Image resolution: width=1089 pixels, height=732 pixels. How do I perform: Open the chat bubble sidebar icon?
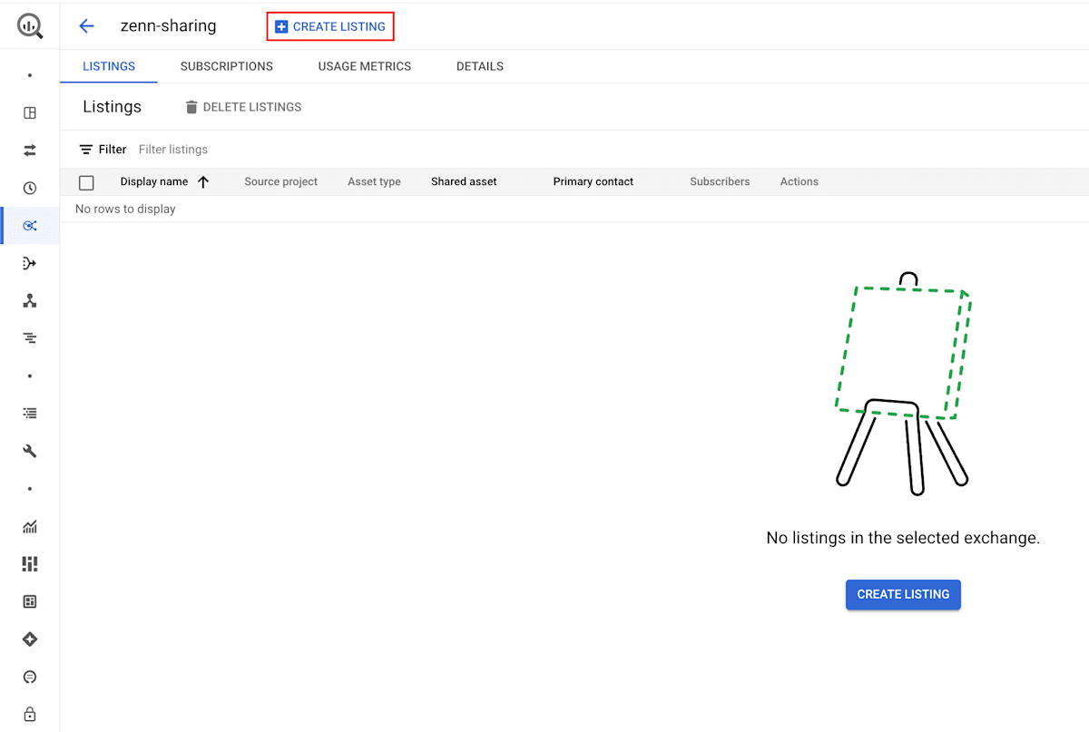tap(30, 677)
